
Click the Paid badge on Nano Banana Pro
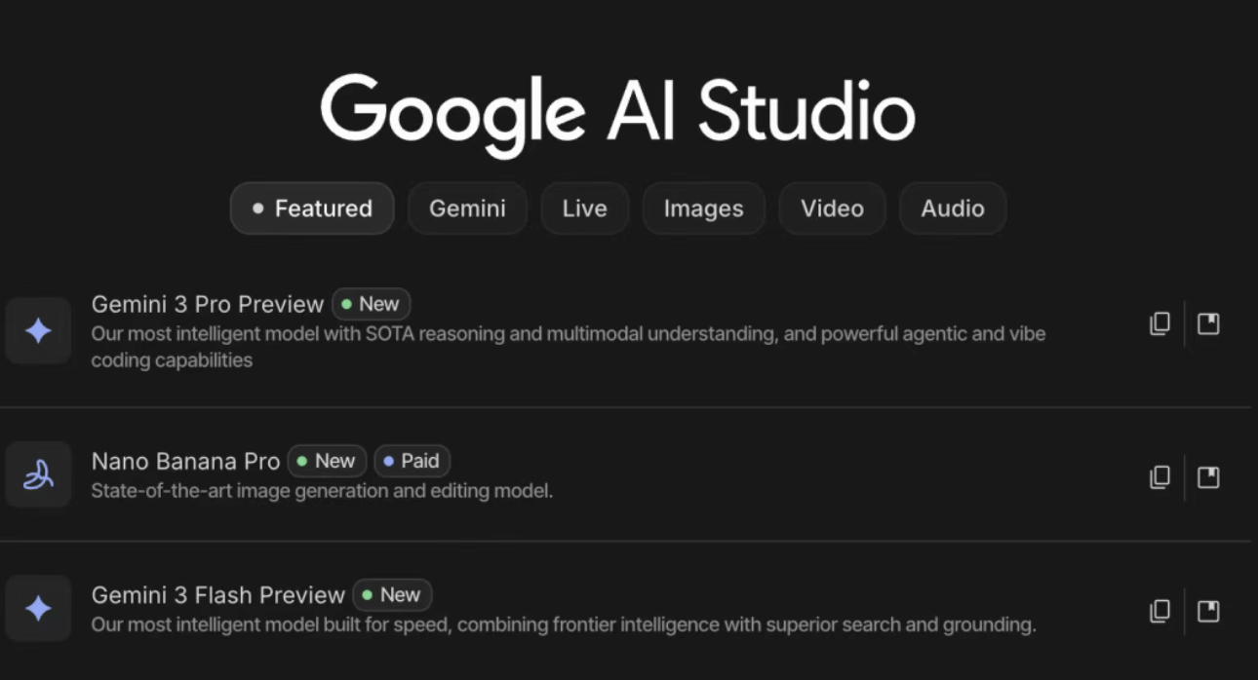[x=412, y=461]
